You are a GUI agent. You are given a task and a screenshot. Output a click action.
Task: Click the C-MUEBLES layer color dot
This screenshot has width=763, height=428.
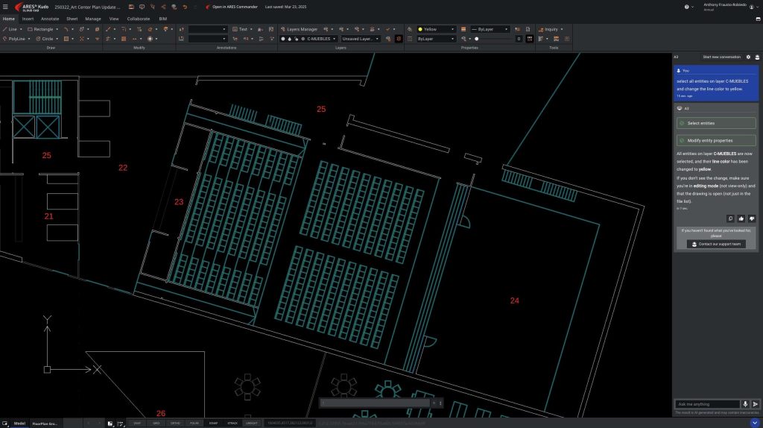pyautogui.click(x=303, y=39)
